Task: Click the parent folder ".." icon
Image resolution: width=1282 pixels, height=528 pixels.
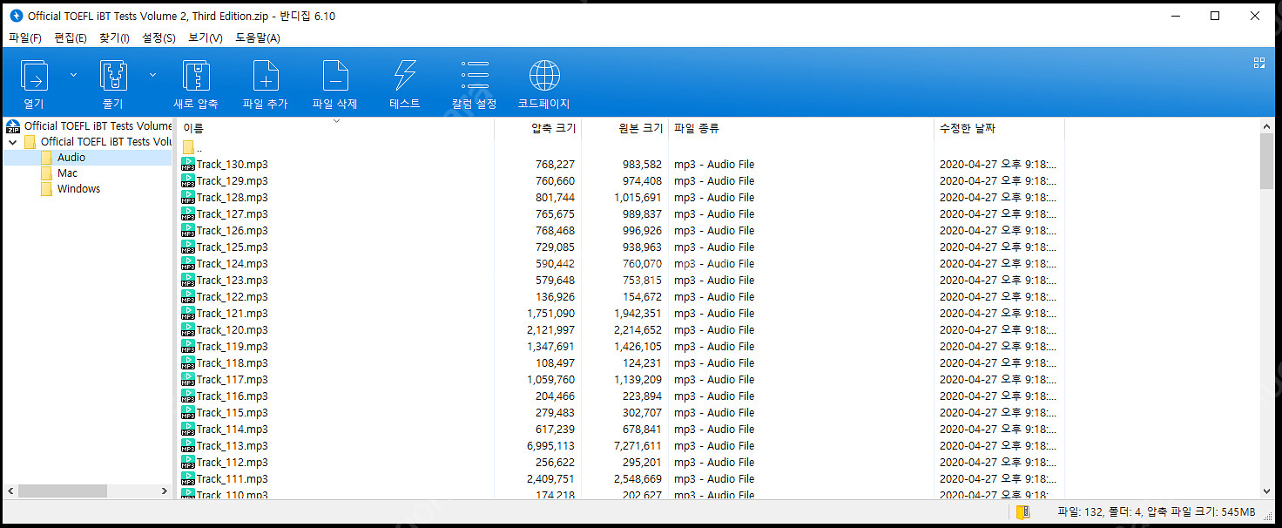Action: pyautogui.click(x=188, y=148)
